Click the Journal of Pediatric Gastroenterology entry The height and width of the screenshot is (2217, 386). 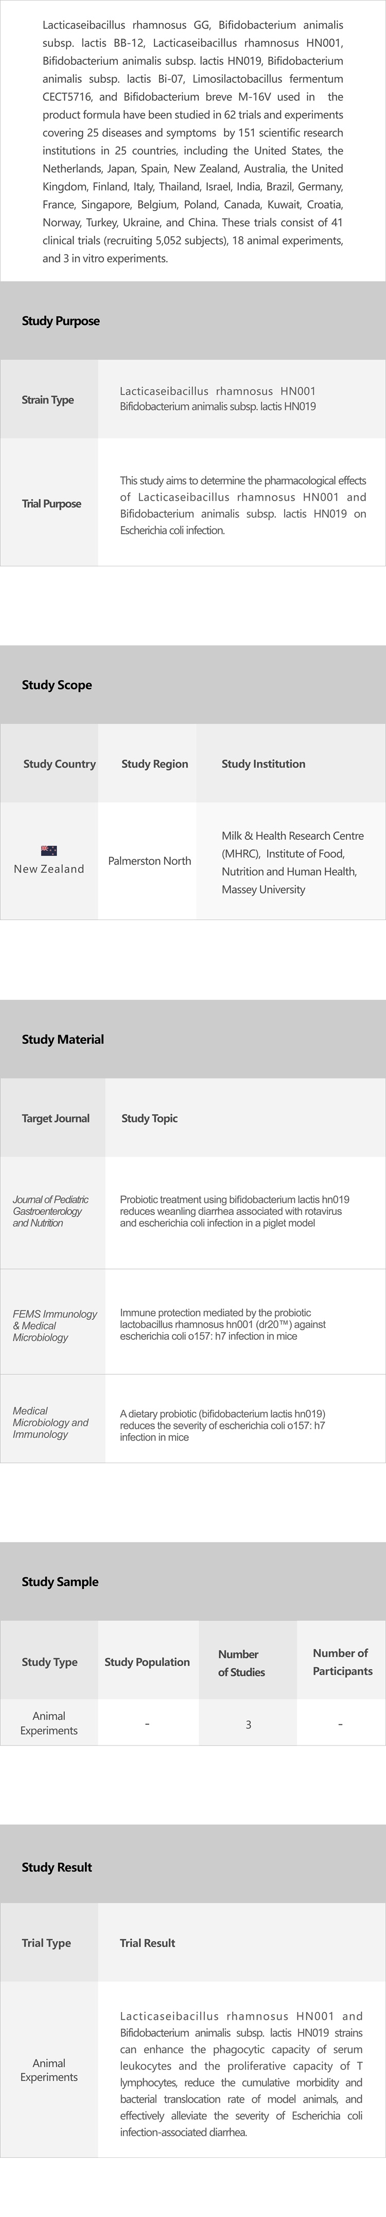(x=51, y=1211)
